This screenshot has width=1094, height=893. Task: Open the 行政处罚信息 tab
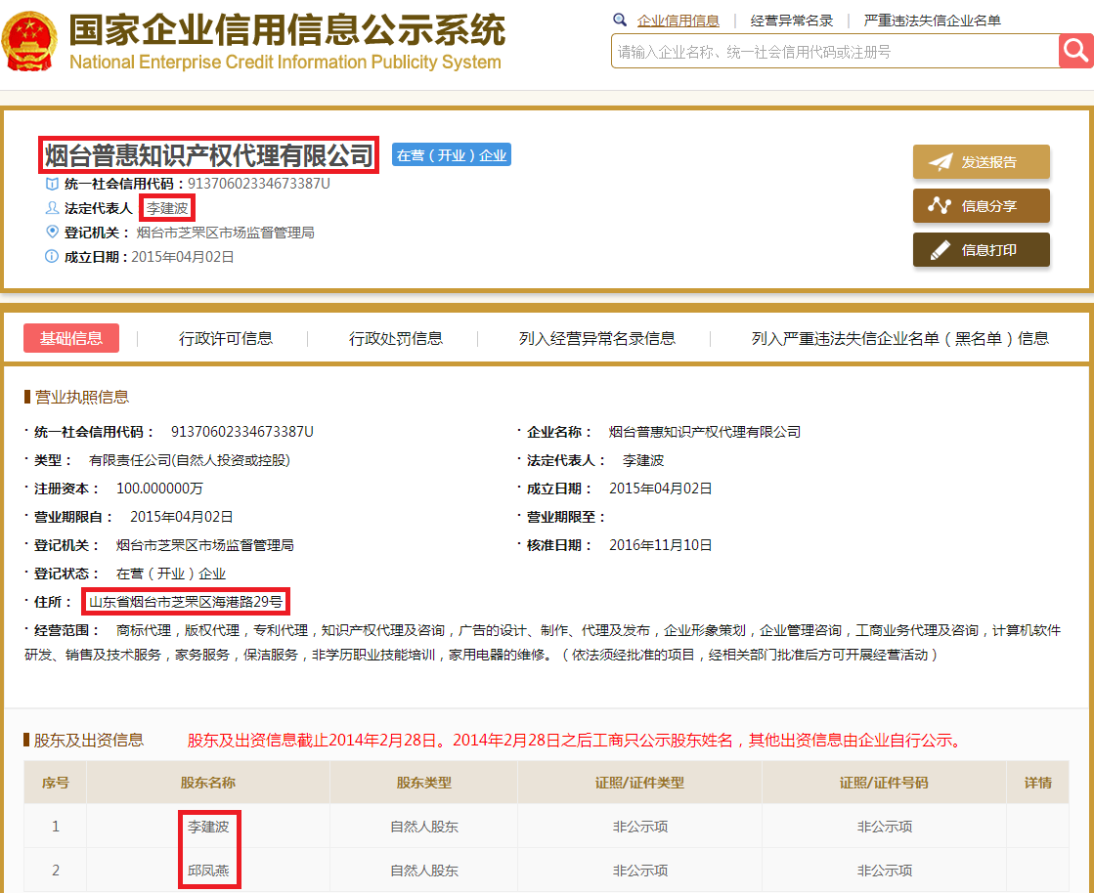click(396, 339)
